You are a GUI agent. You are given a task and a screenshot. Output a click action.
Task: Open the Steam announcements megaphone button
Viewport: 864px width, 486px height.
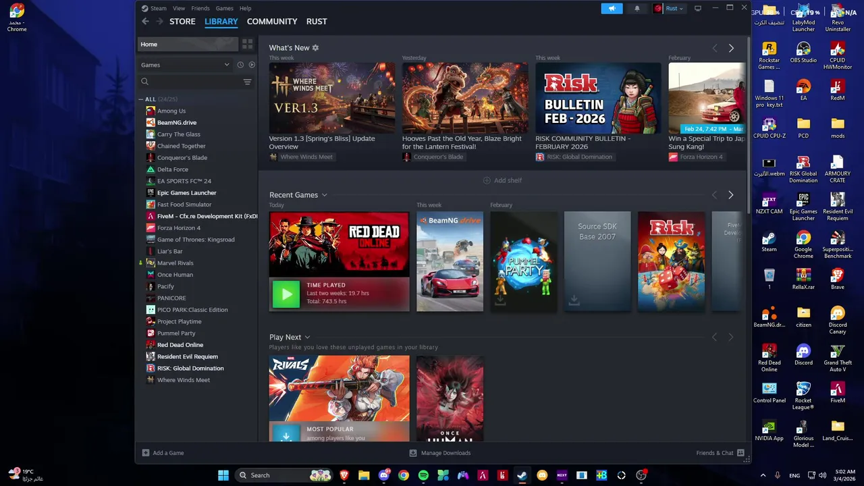(x=612, y=8)
